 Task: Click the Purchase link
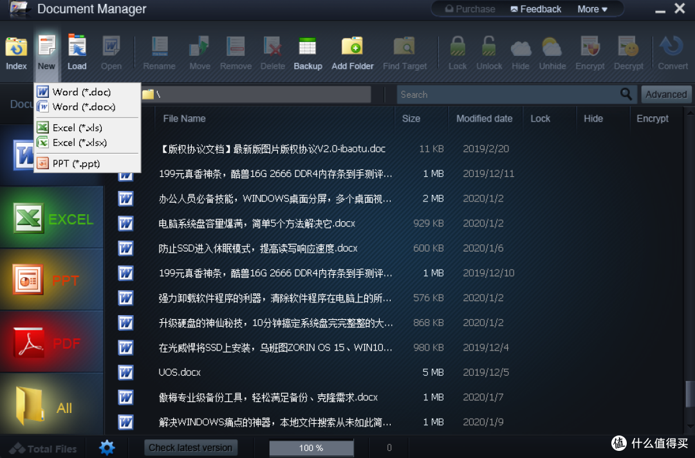click(x=470, y=9)
